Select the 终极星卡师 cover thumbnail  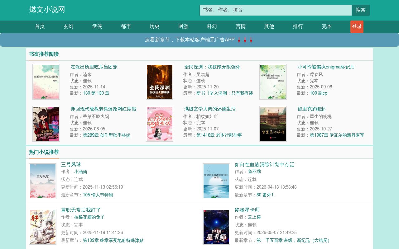click(216, 227)
